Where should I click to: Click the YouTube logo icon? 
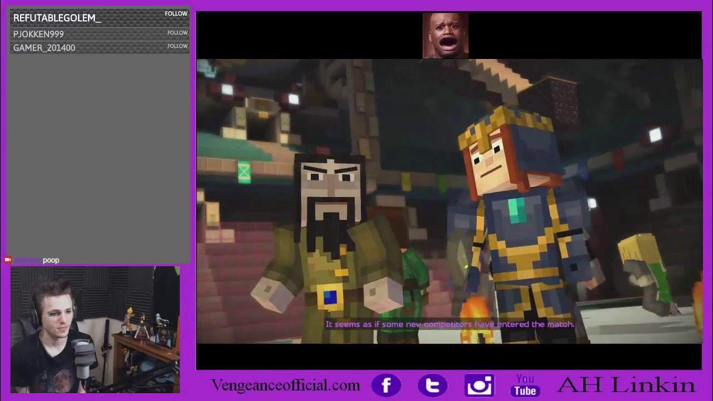click(525, 385)
